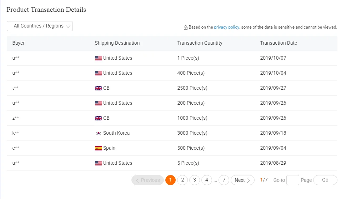
Task: Click the US flag in the 400 Piece(s) row
Action: [99, 73]
